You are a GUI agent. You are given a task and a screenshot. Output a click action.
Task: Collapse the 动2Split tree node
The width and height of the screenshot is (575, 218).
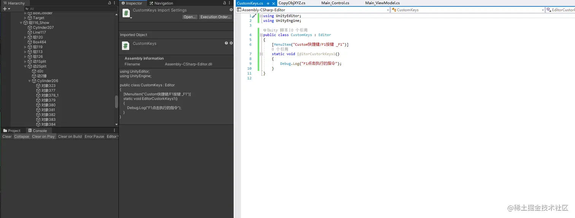tap(25, 66)
